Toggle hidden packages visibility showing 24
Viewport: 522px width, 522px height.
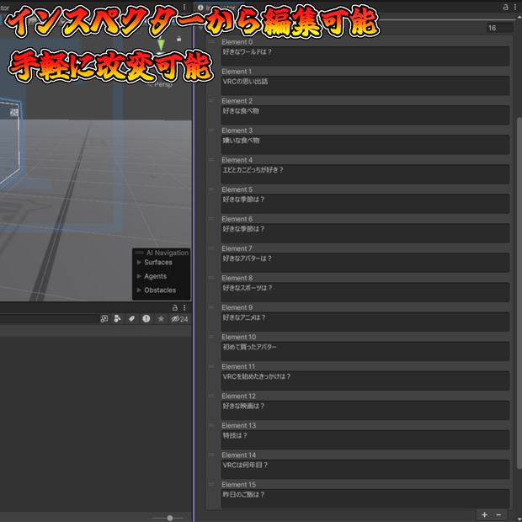point(180,319)
